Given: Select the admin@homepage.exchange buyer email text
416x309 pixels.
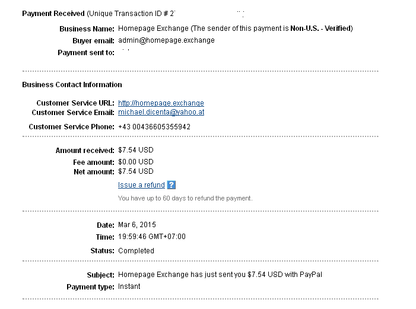Looking at the screenshot, I should click(166, 40).
